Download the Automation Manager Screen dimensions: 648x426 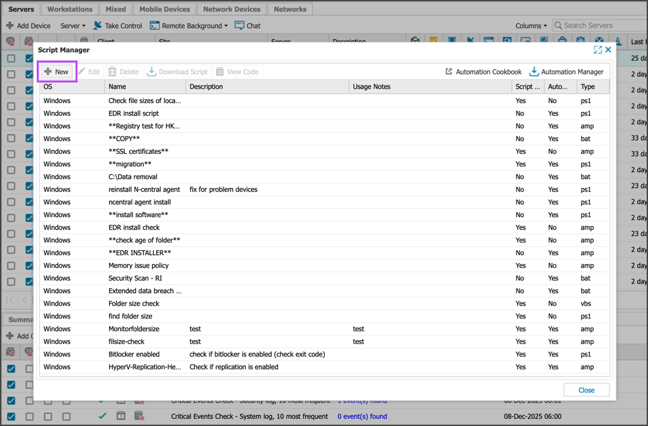click(x=534, y=72)
